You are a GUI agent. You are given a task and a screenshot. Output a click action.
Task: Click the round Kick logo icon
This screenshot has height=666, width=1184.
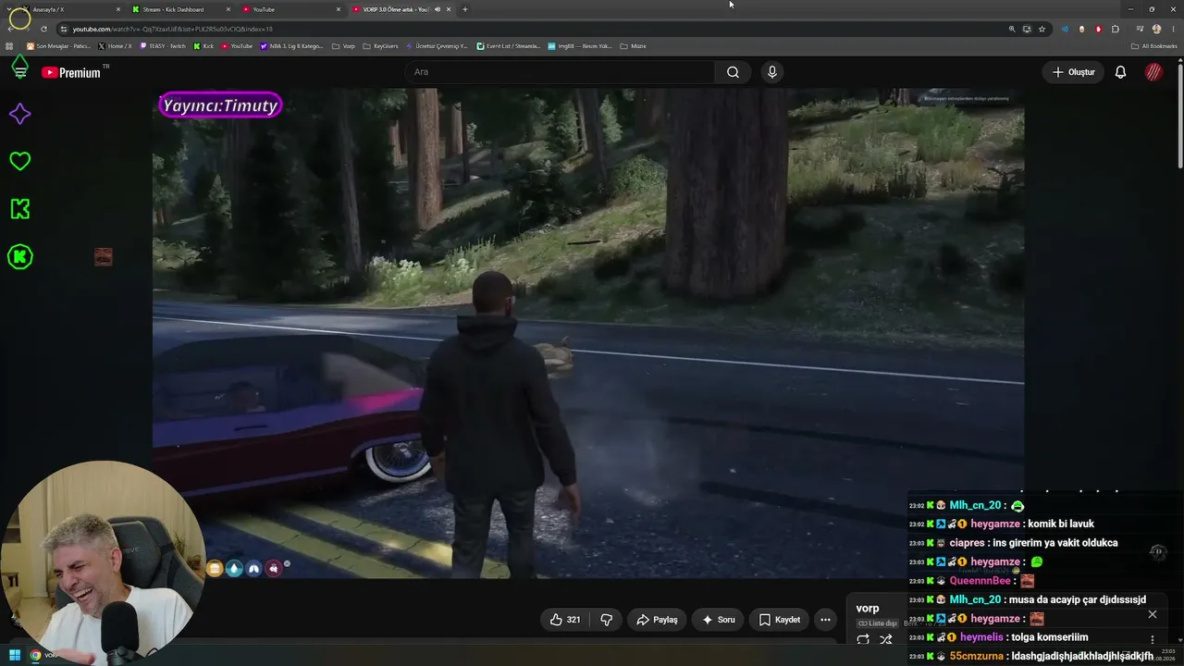pyautogui.click(x=19, y=257)
